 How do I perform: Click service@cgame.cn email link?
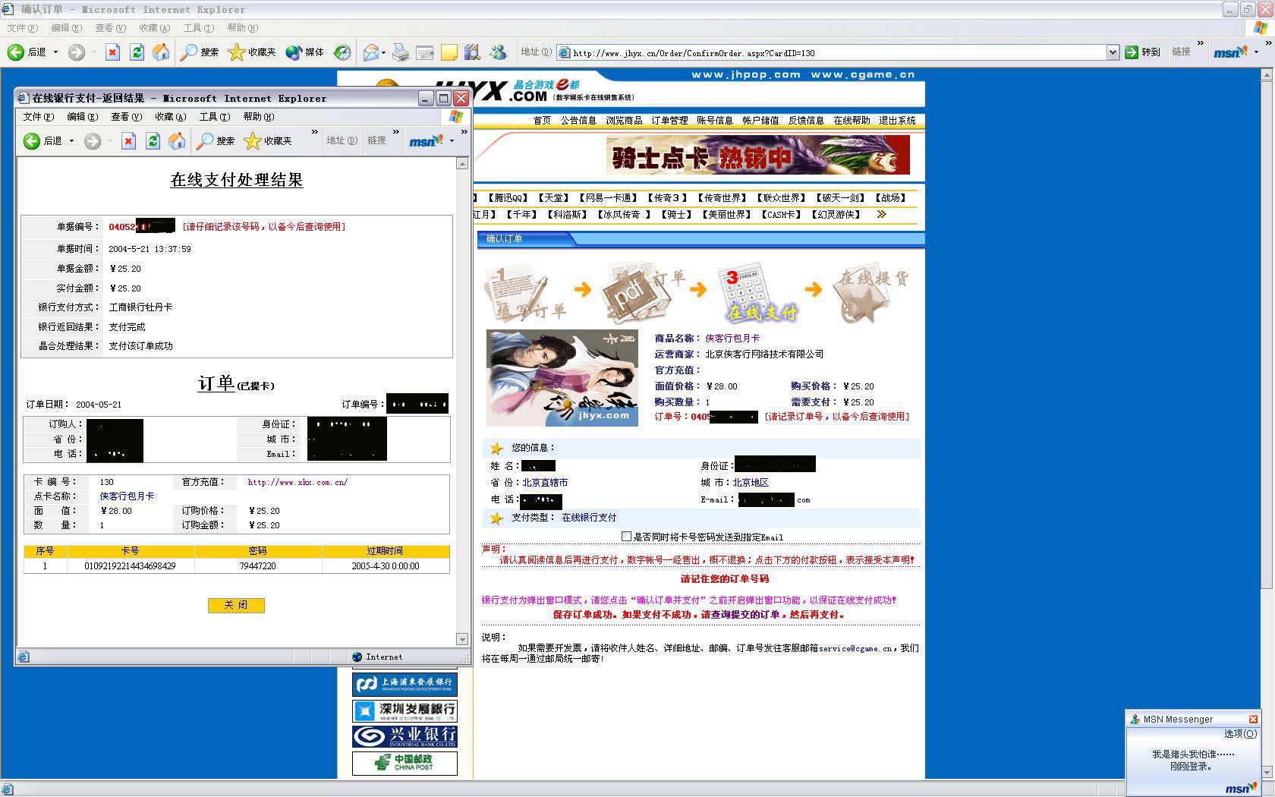tap(855, 648)
